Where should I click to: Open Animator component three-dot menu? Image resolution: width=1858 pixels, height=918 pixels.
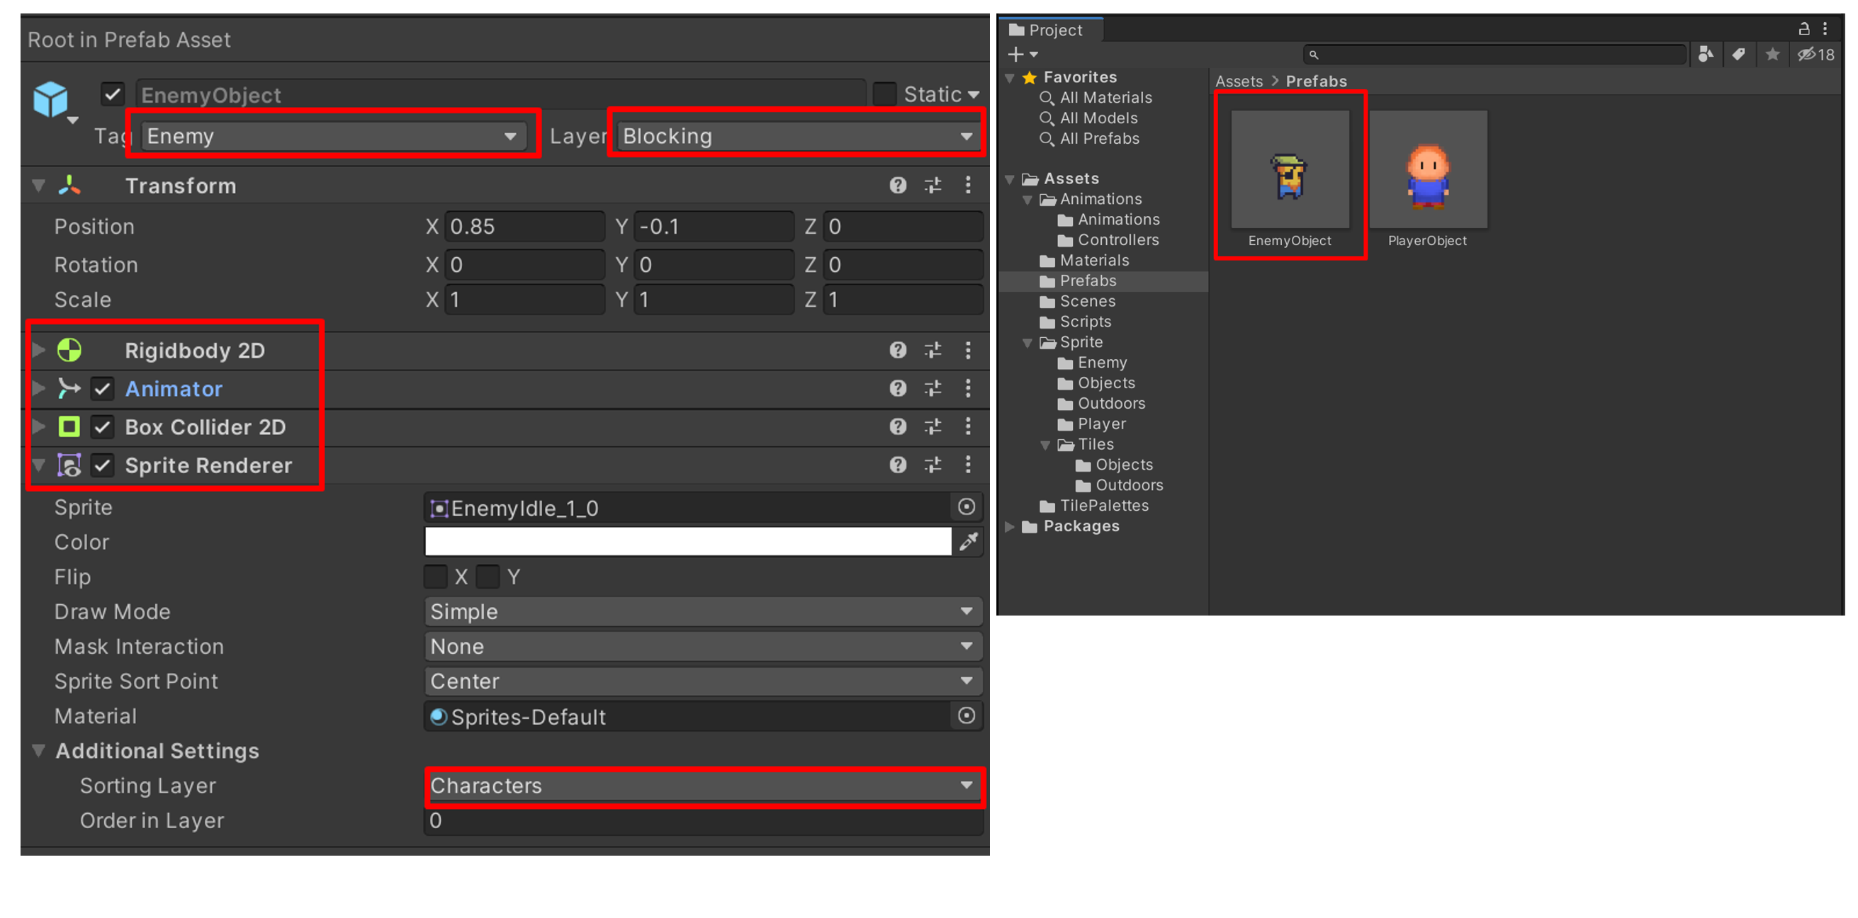(x=968, y=389)
